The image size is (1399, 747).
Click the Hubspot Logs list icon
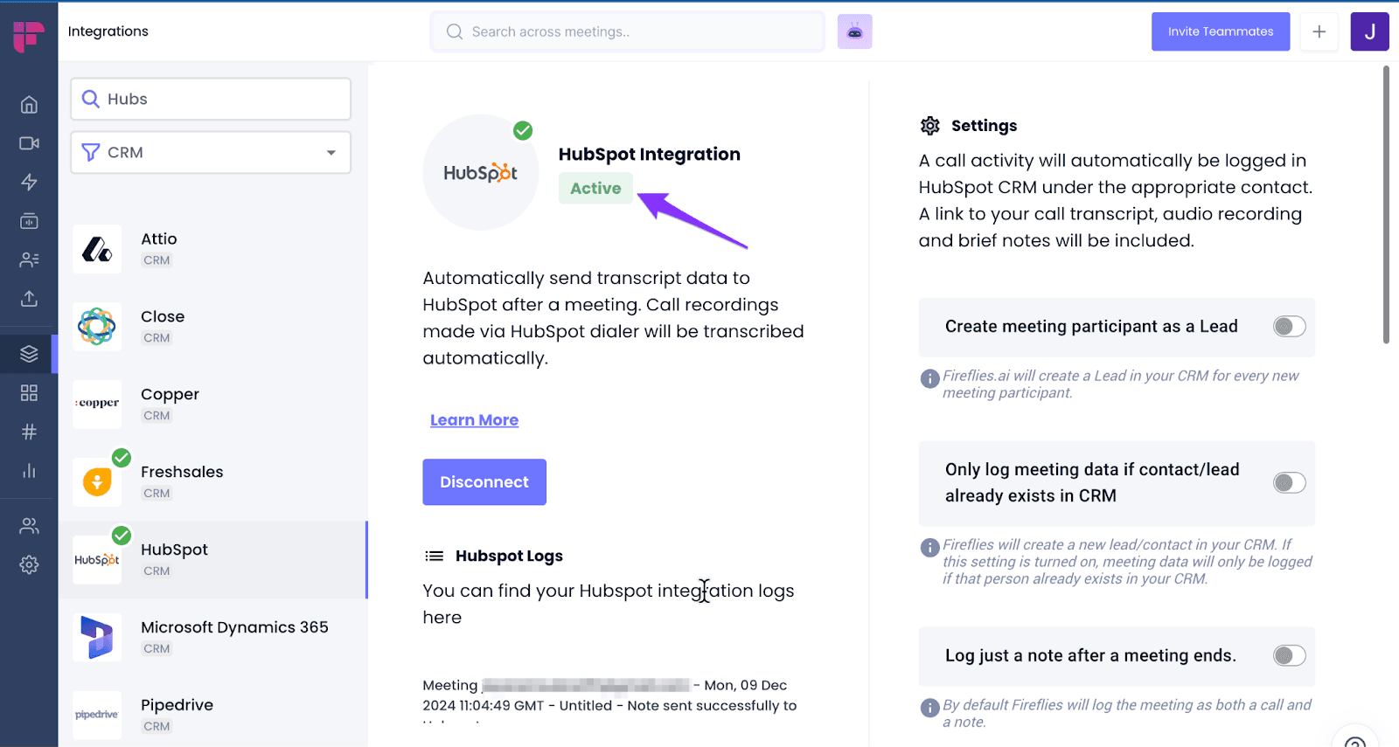[x=434, y=556]
